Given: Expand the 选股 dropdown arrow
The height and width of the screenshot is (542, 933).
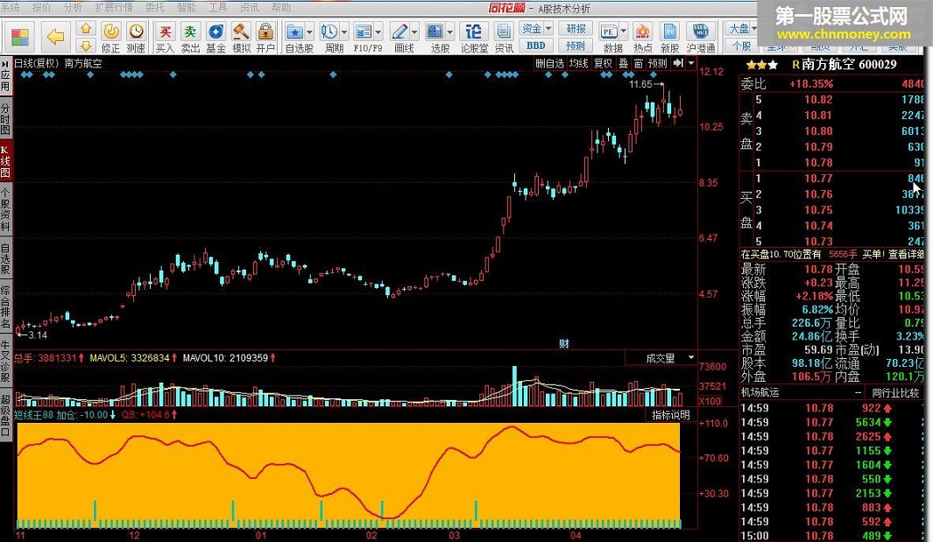Looking at the screenshot, I should [x=449, y=32].
